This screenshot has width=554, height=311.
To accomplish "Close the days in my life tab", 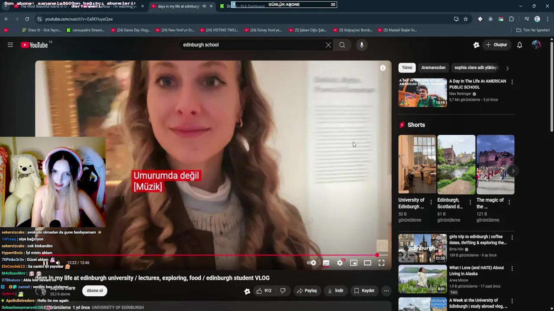I will [x=211, y=6].
